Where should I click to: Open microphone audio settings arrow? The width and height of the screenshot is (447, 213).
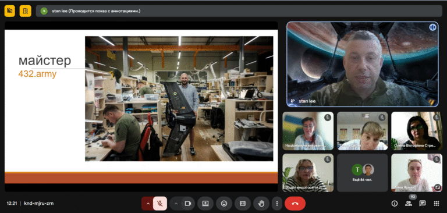(148, 203)
